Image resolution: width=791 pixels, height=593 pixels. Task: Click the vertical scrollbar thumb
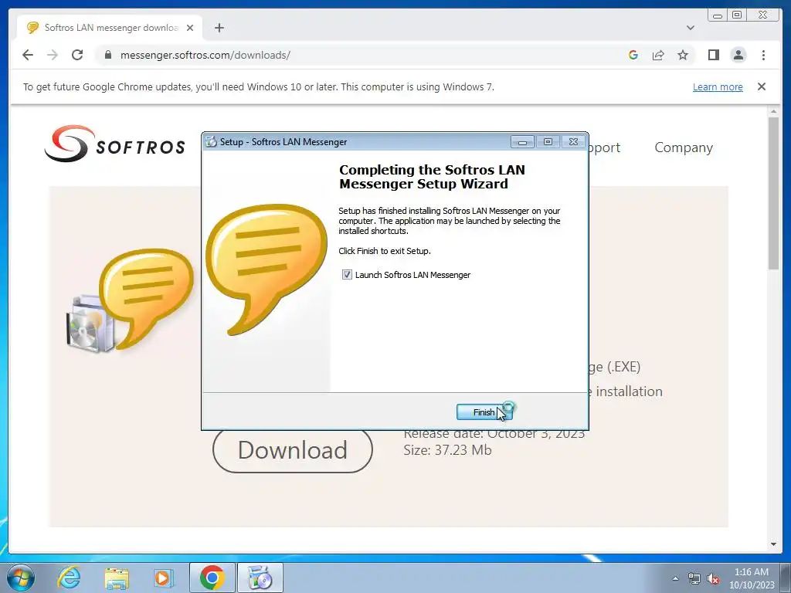click(x=773, y=194)
